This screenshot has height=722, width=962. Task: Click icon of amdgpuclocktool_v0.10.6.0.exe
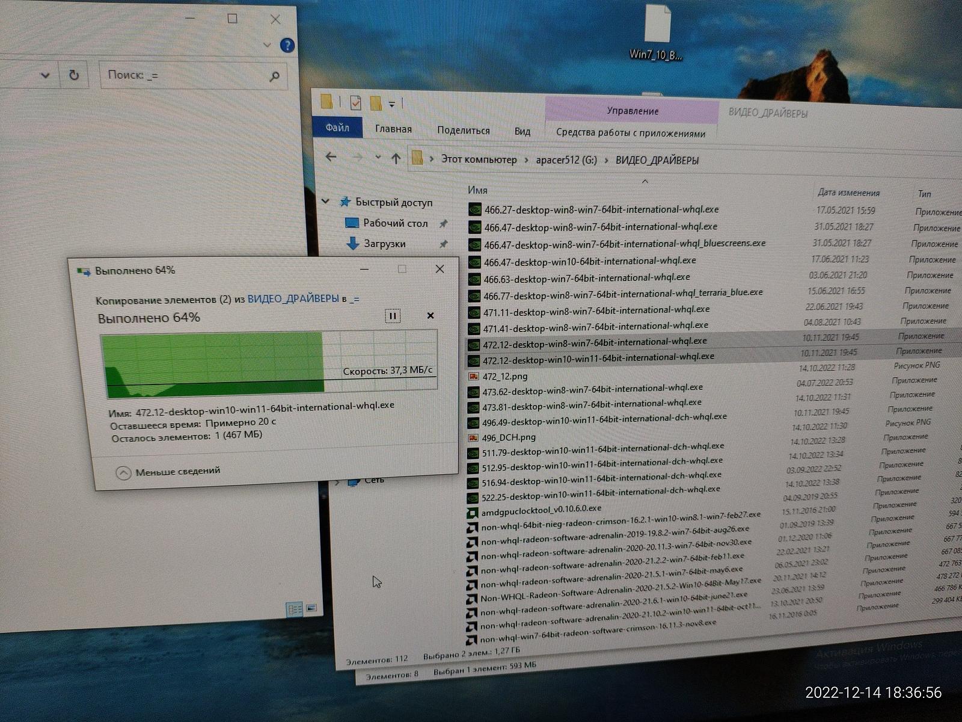[472, 513]
